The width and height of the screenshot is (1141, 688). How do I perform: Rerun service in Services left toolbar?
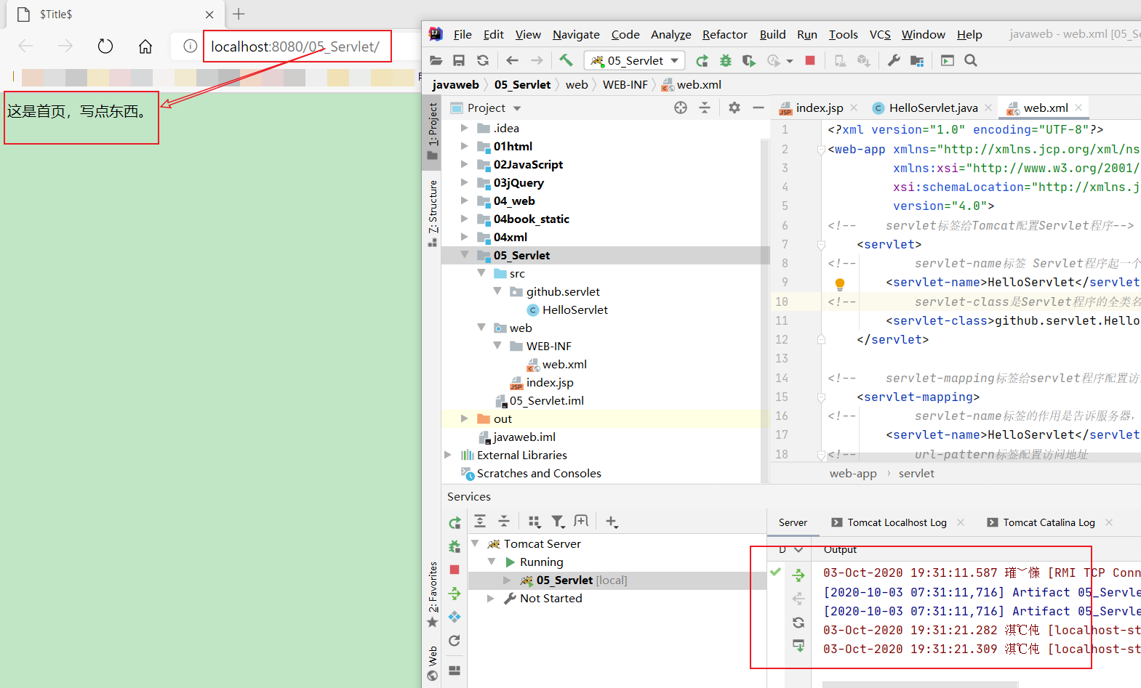point(455,522)
